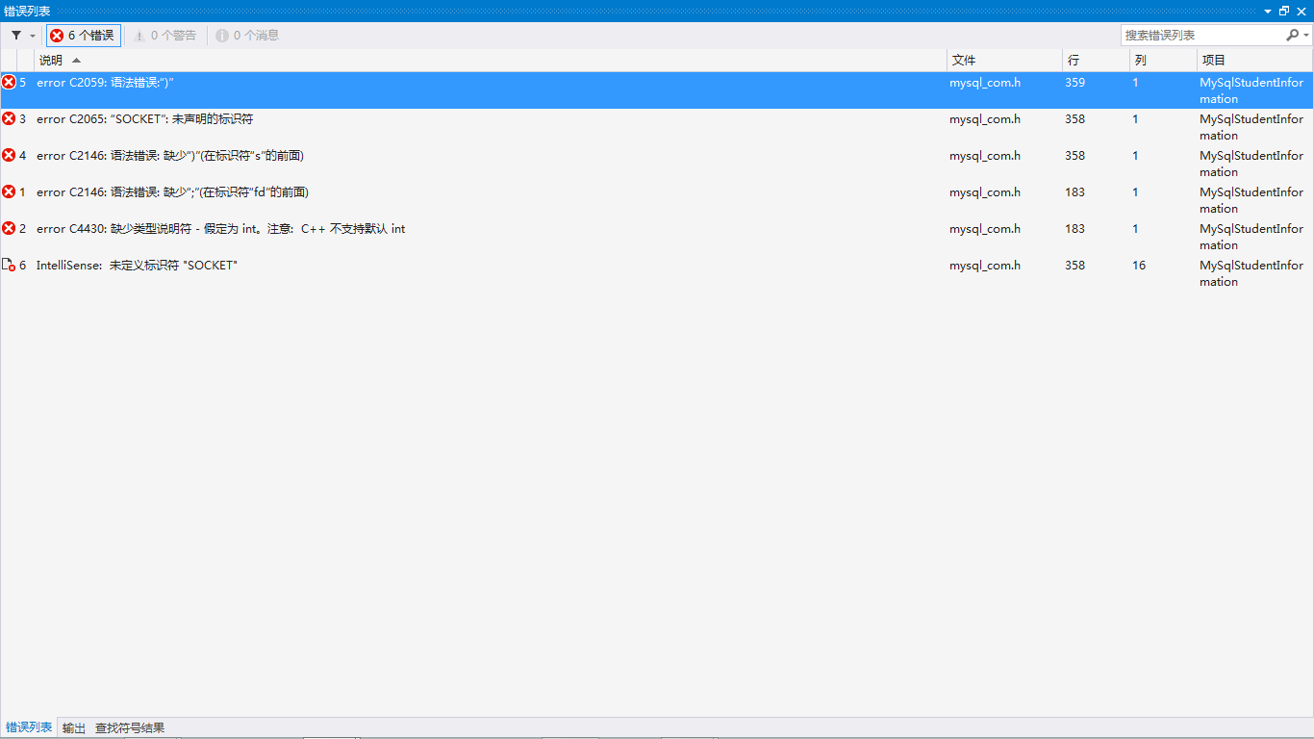Toggle the 0 个消息 messages filter
The image size is (1314, 739).
click(x=247, y=36)
